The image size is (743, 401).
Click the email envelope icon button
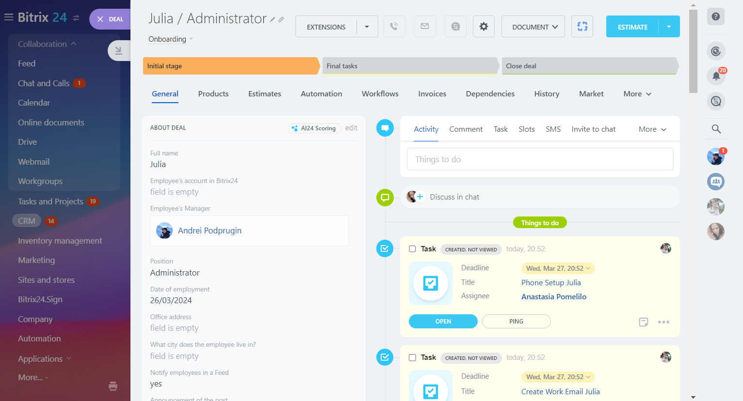pos(425,27)
